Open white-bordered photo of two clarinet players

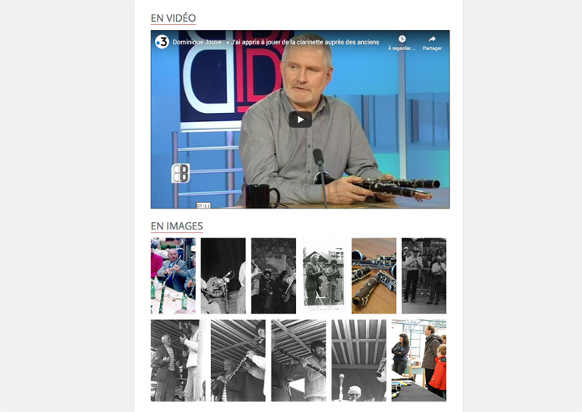coord(323,276)
